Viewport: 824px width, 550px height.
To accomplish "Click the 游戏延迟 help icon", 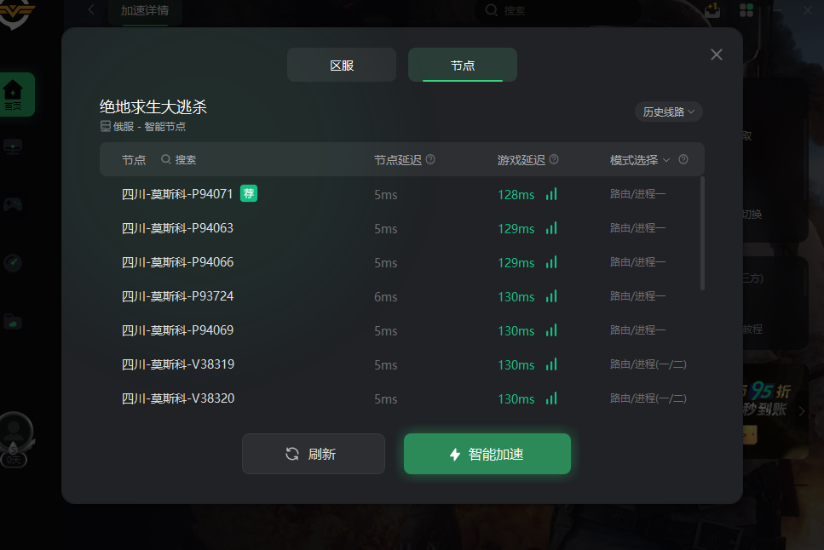I will [554, 159].
